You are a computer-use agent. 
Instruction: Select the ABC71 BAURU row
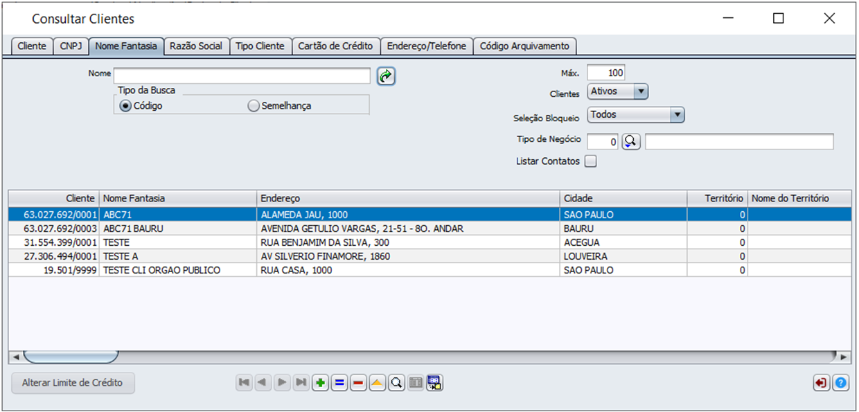point(429,229)
